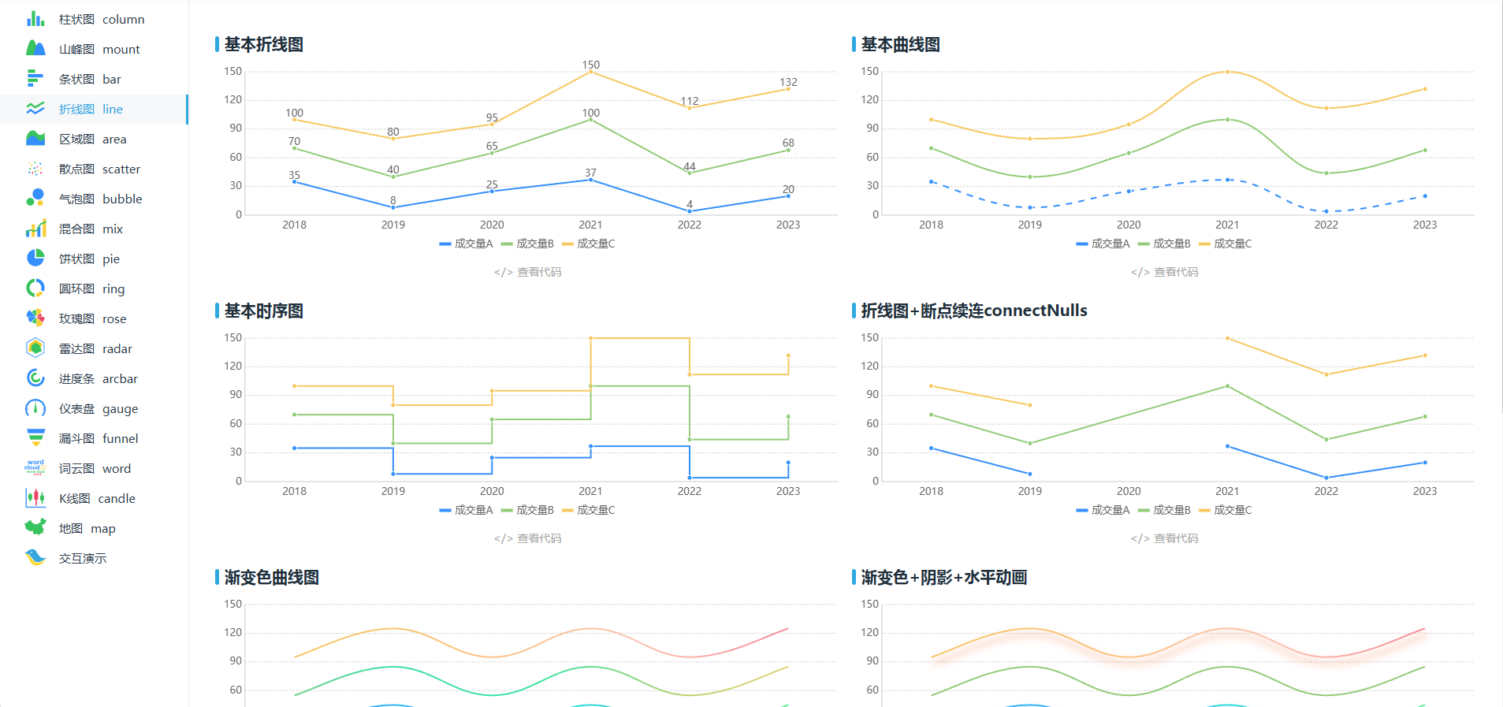The height and width of the screenshot is (707, 1503).
Task: Click the 150 data point for 2021
Action: click(591, 73)
